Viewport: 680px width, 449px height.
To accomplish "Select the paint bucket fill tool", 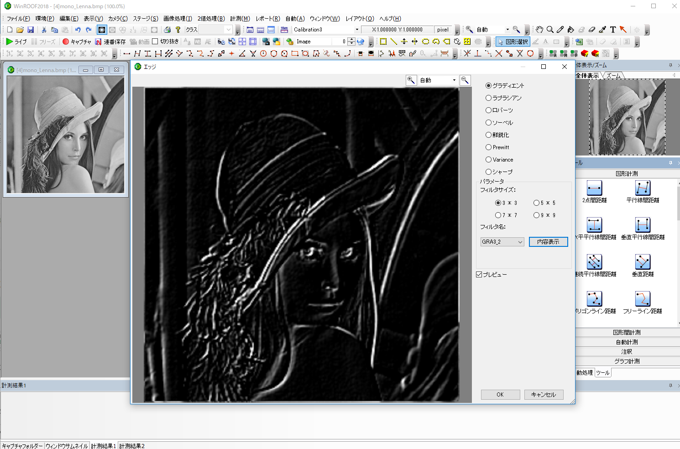I will click(x=571, y=30).
